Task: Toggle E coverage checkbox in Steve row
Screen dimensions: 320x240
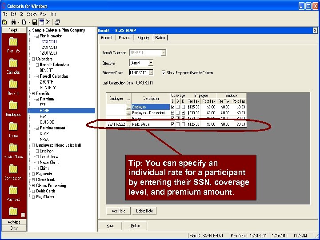Action: click(172, 124)
